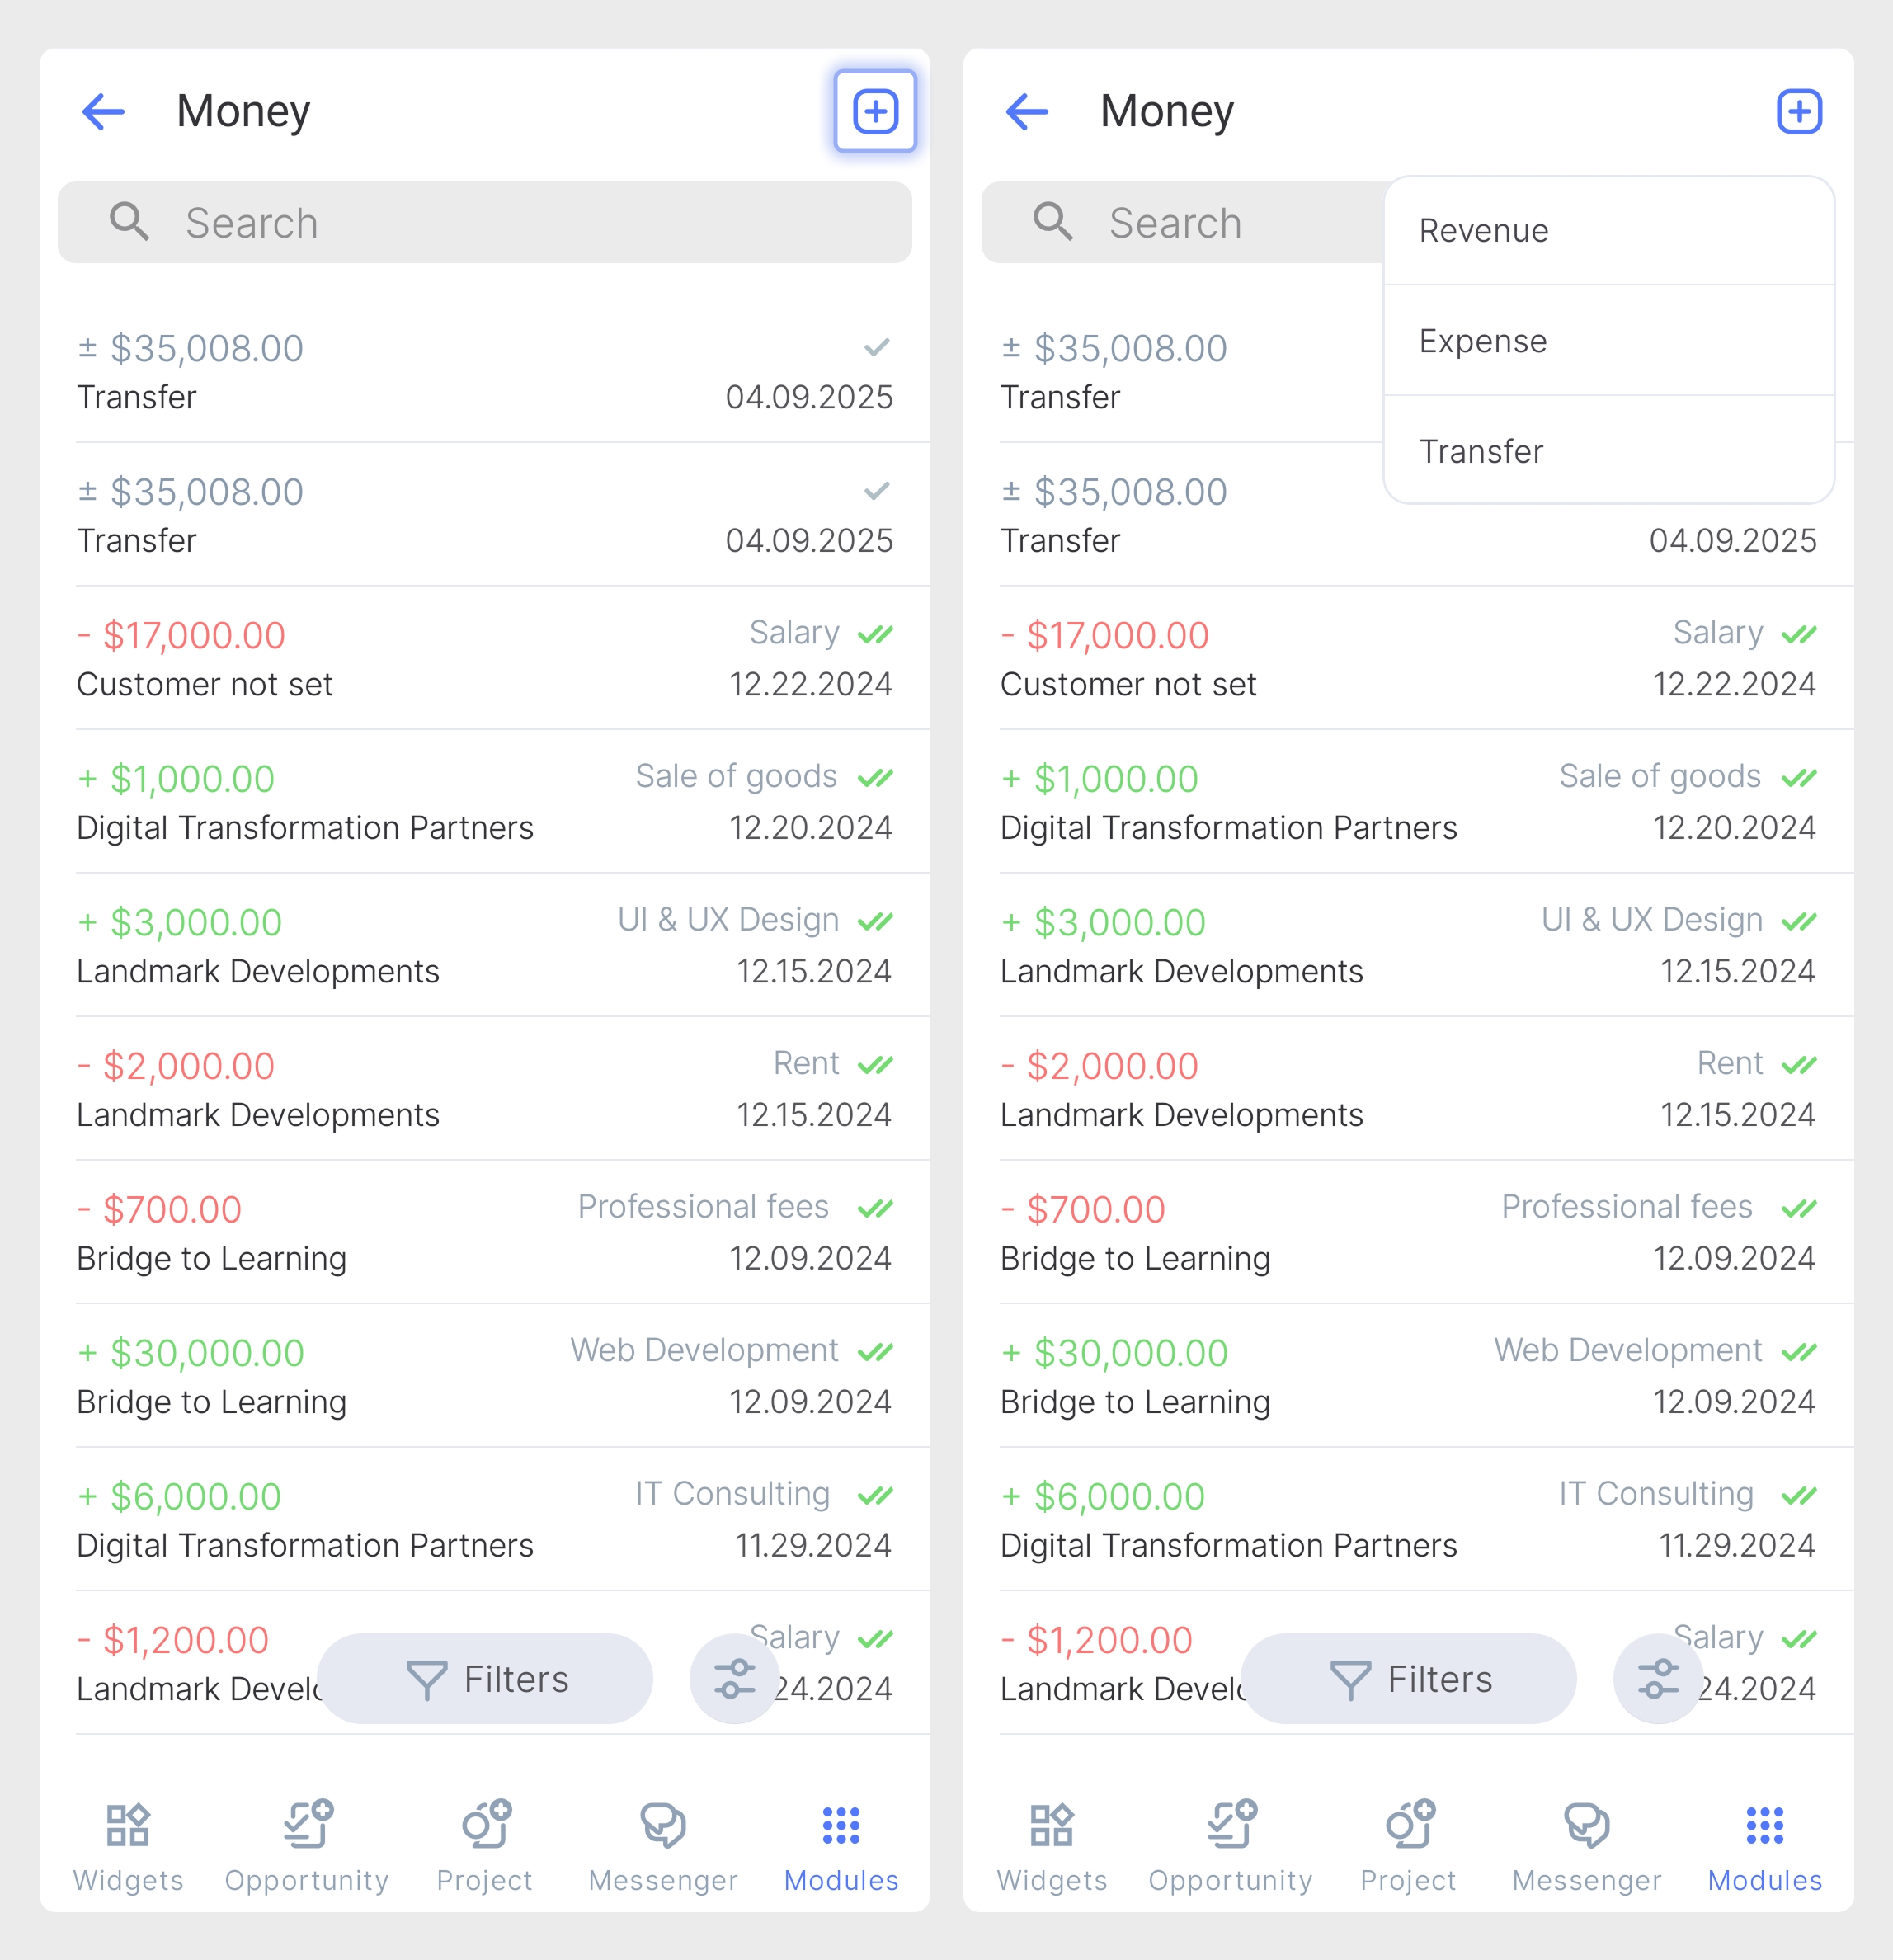
Task: Click the Filters button in right panel
Action: pos(1409,1679)
